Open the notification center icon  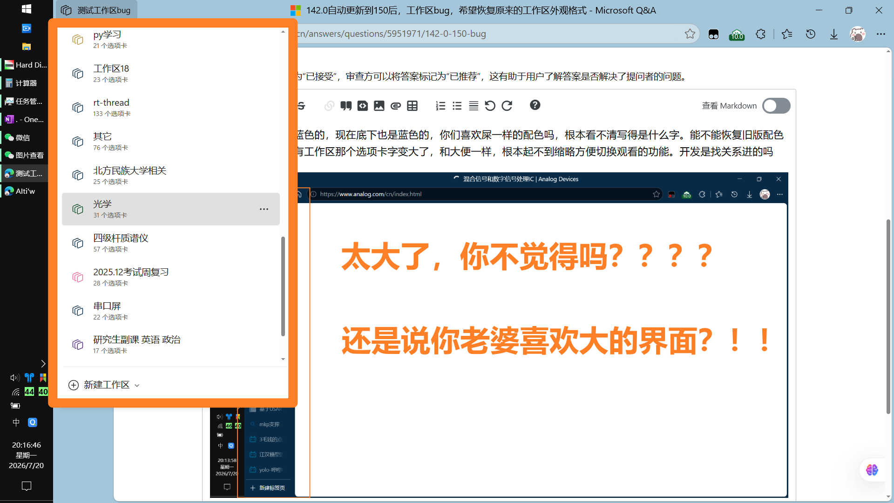pos(27,486)
